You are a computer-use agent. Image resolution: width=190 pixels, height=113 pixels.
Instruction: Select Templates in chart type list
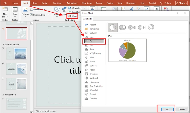(94, 29)
